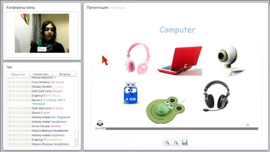
Task: Click the webcam video of Юлия
Action: coord(42,33)
